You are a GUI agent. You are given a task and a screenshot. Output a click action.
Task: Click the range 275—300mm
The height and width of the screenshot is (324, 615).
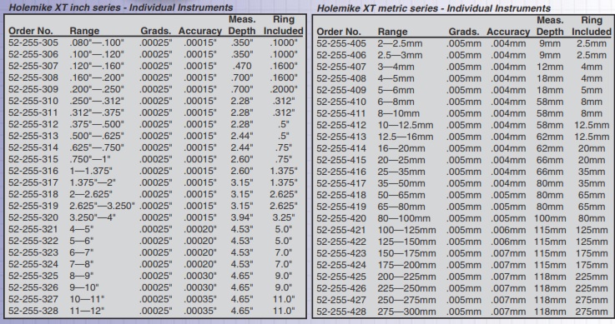tap(406, 312)
